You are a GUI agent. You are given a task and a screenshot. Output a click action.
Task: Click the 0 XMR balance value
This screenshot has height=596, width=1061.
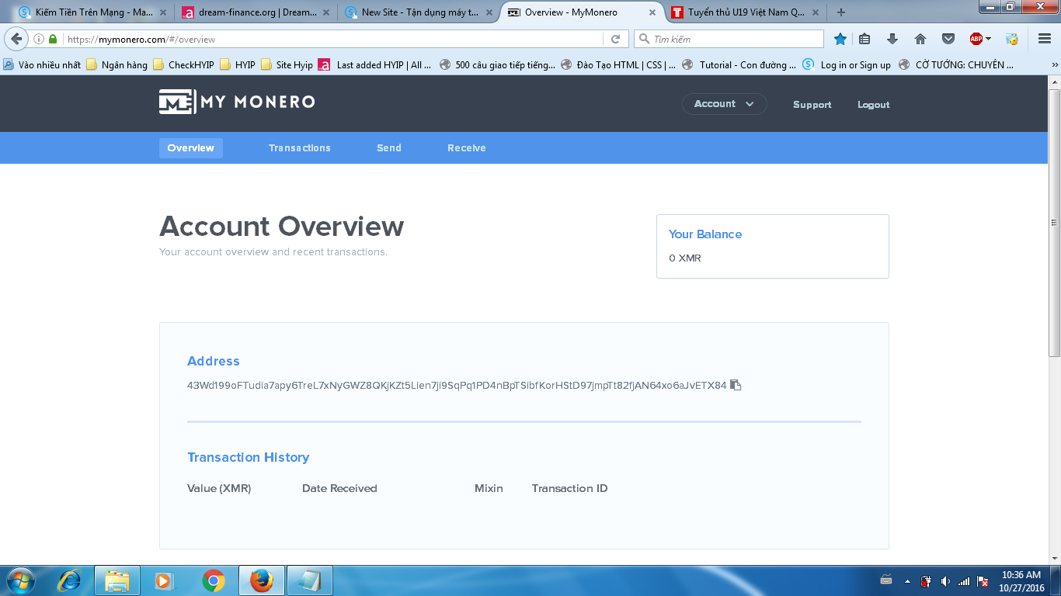(685, 258)
